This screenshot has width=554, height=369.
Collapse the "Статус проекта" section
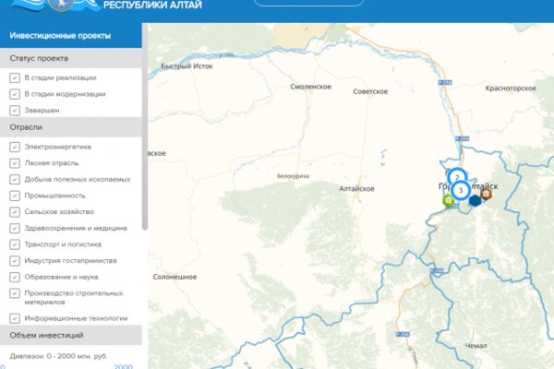[x=71, y=58]
